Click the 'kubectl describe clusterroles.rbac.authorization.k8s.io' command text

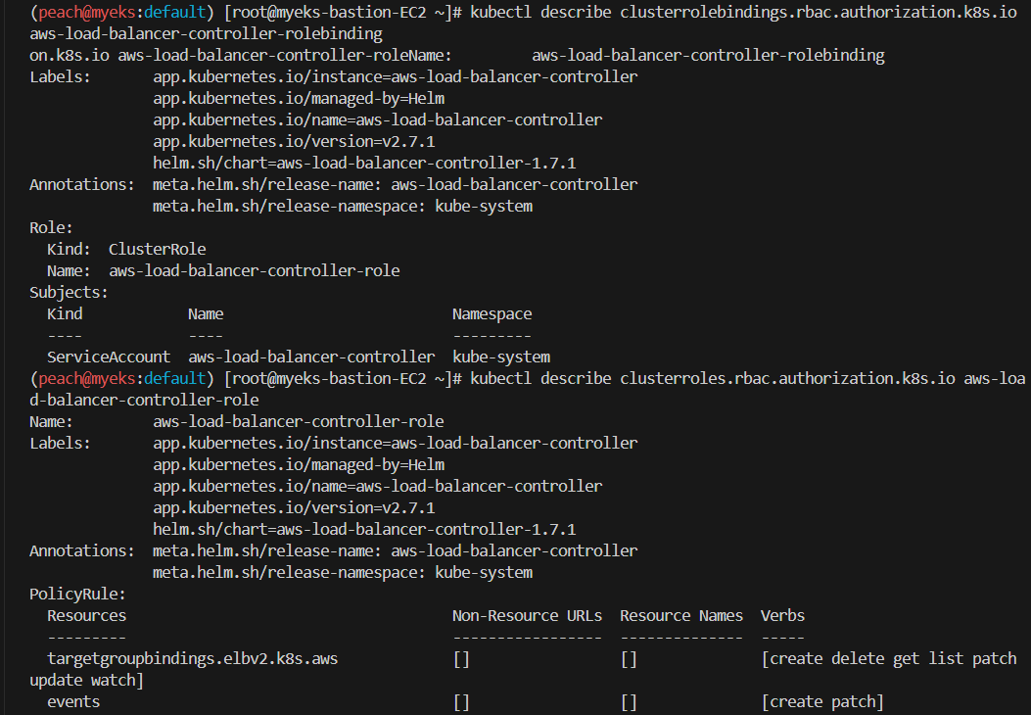coord(713,379)
